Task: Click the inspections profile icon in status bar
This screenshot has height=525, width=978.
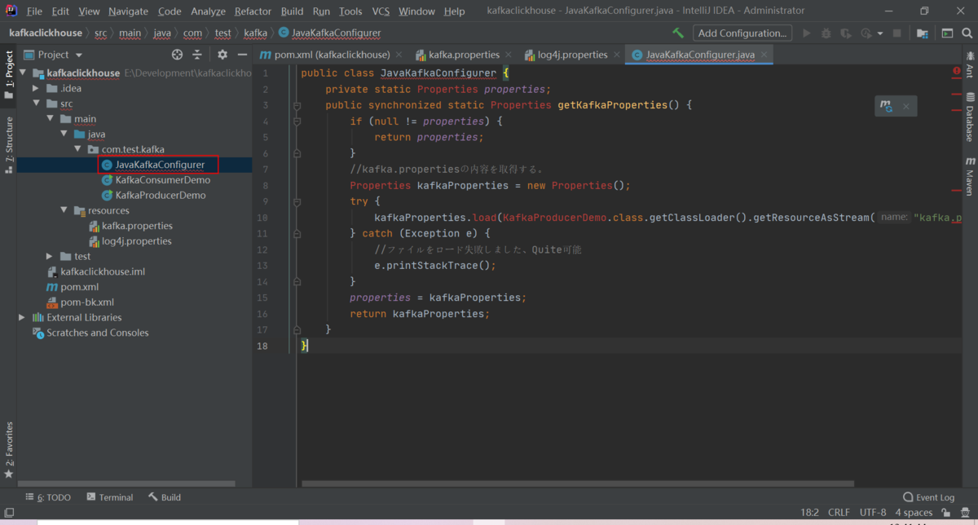Action: pyautogui.click(x=964, y=513)
